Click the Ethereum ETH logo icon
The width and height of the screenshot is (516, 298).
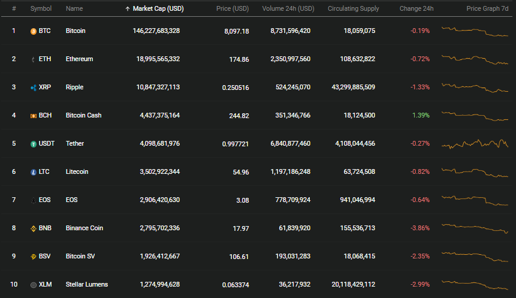[33, 59]
